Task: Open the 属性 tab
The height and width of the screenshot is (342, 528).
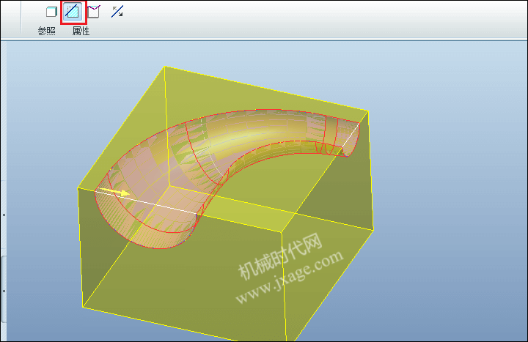Action: pyautogui.click(x=81, y=31)
